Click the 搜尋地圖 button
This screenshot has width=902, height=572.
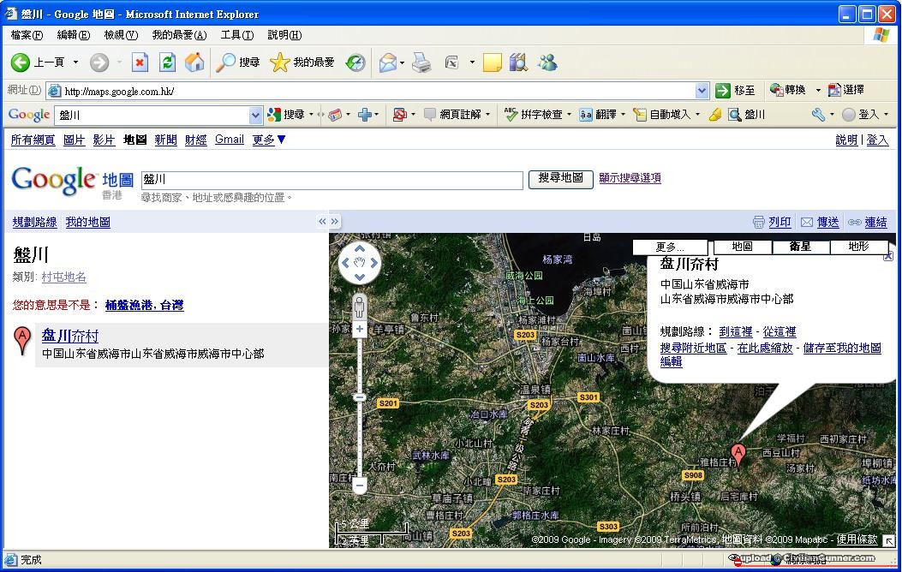[x=560, y=178]
